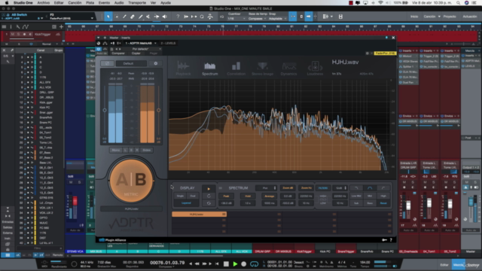Click the Comparar button
Image resolution: width=482 pixels, height=271 pixels.
[118, 53]
